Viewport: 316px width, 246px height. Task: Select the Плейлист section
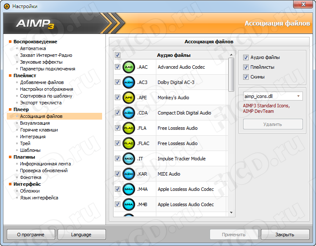point(25,75)
